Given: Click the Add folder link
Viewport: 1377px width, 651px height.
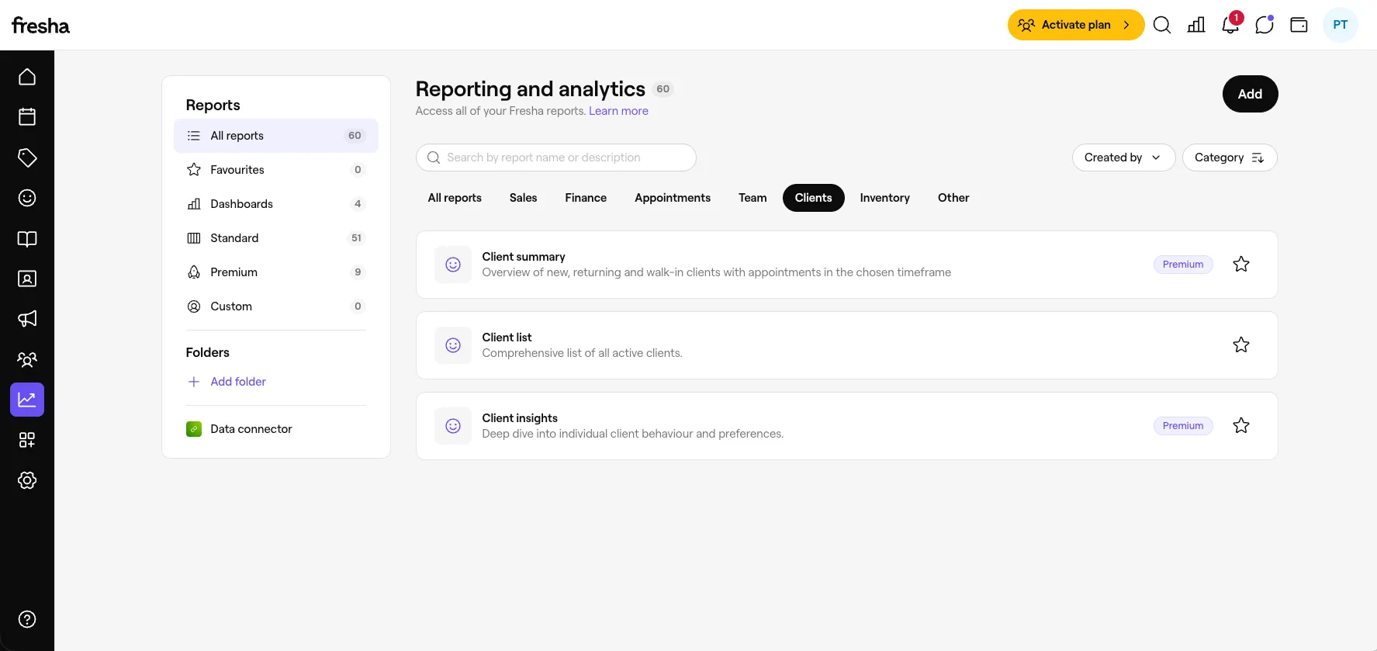Looking at the screenshot, I should coord(238,382).
